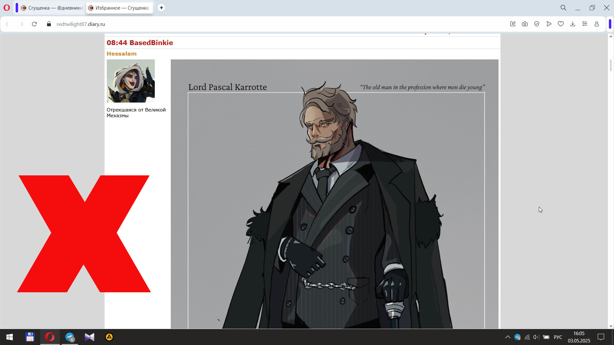The height and width of the screenshot is (345, 614).
Task: Click the profile account icon
Action: (597, 24)
